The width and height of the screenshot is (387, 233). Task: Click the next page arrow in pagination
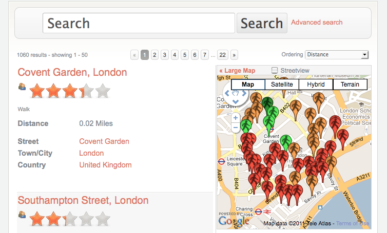(x=234, y=54)
